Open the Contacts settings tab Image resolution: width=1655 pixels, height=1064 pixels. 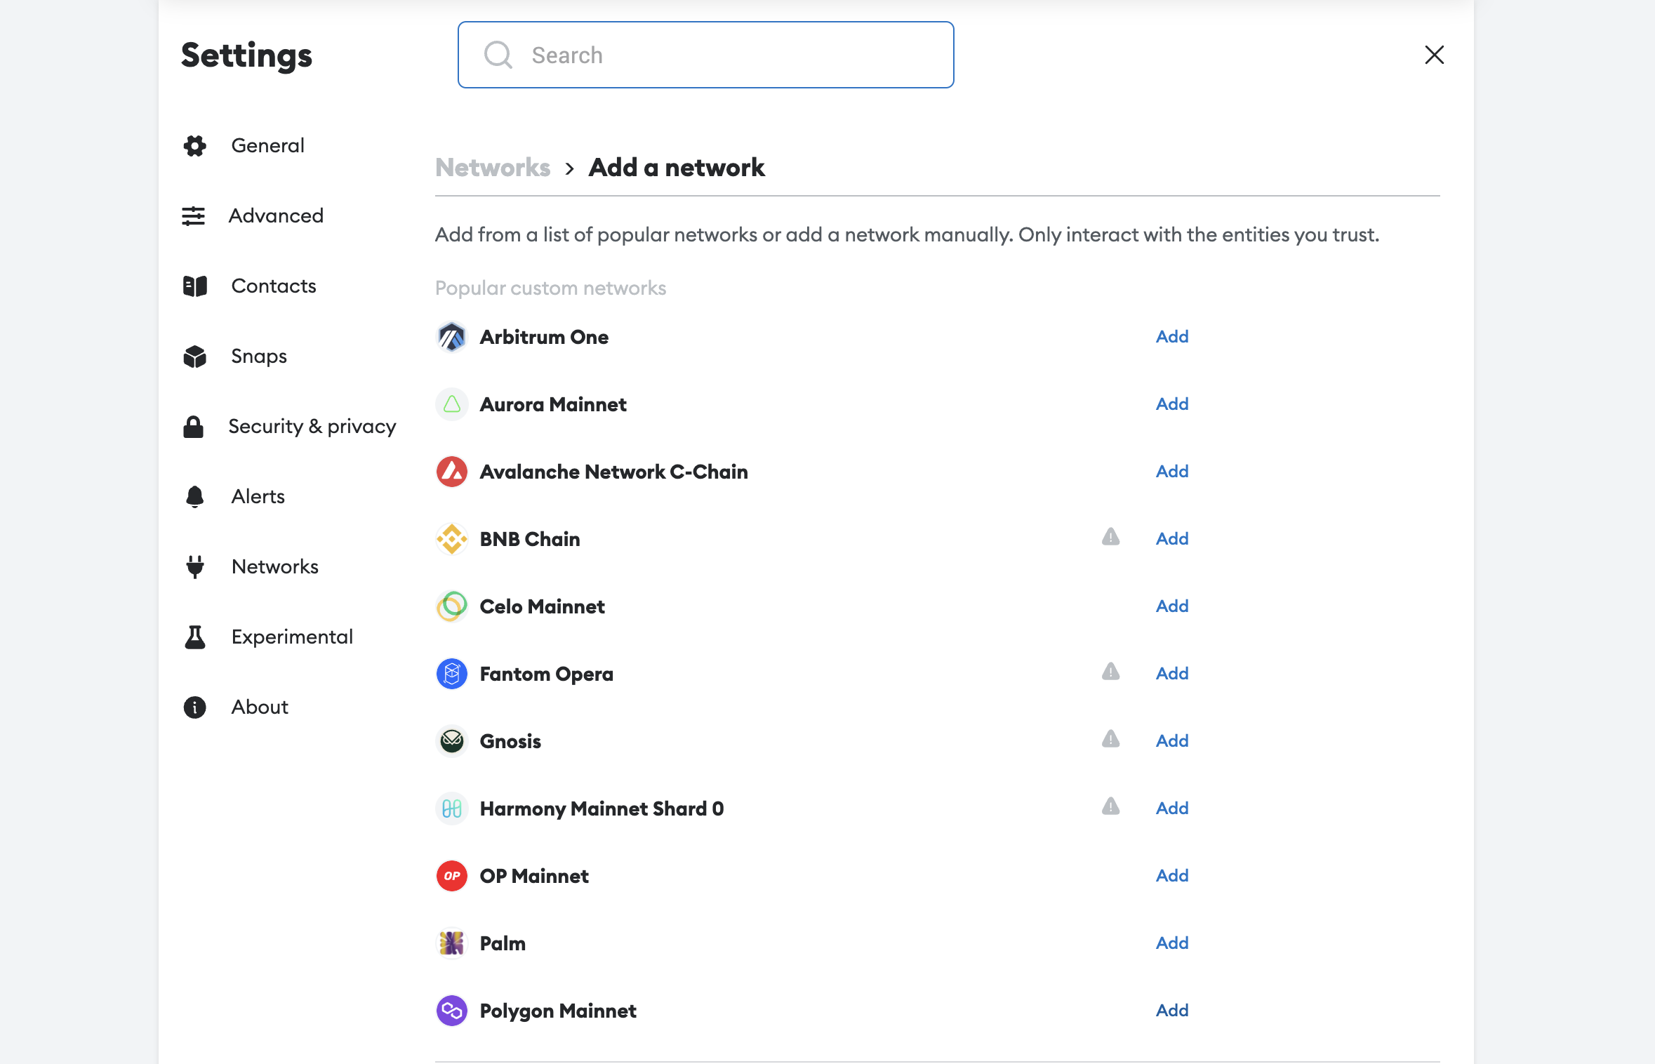coord(274,286)
